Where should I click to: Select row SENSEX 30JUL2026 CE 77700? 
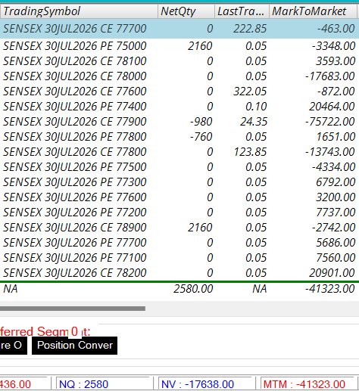click(179, 29)
